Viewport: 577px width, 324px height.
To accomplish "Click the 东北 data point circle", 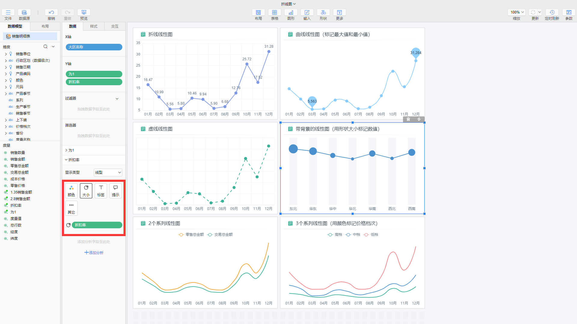I will click(x=293, y=149).
